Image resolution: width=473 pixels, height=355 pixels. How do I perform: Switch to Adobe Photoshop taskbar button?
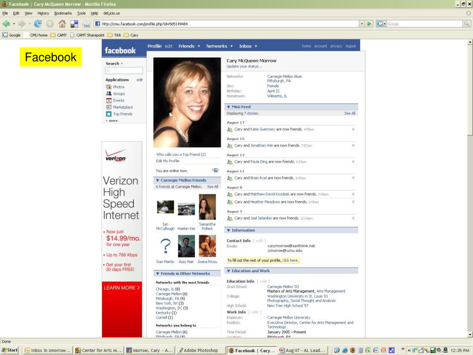201,350
